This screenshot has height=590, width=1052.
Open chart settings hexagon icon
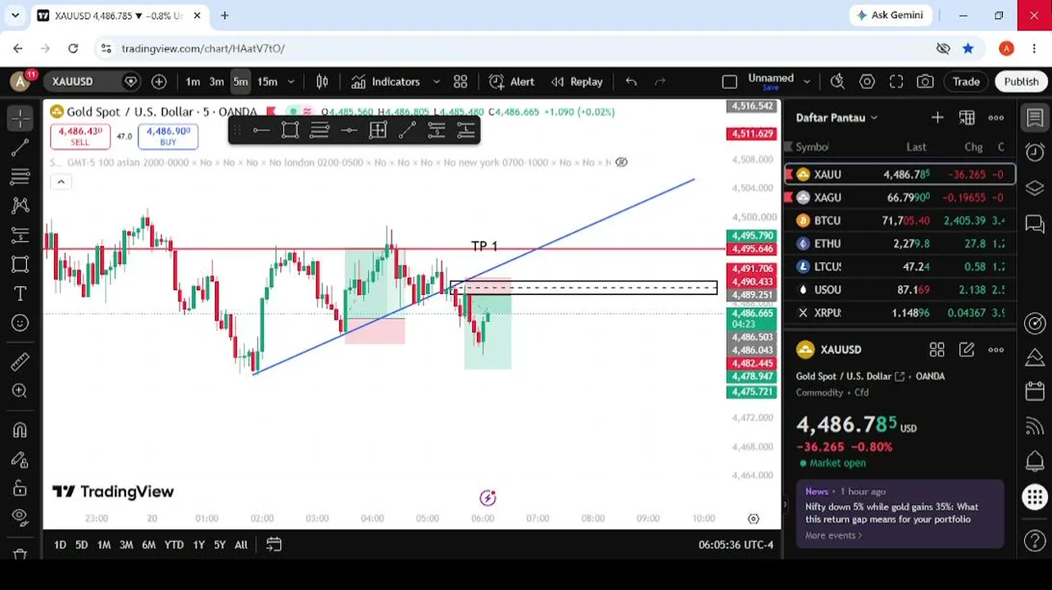[x=867, y=81]
